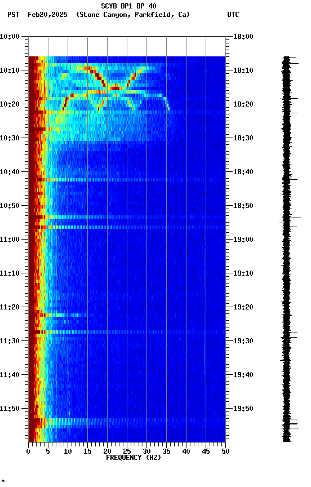Click the PST time label "11:30"
Screen dimensions: 311x487
click(10, 342)
